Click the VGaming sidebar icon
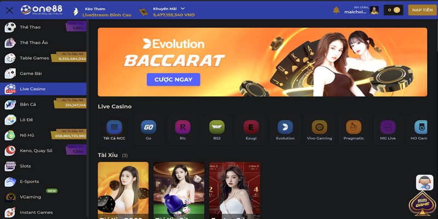The image size is (438, 219). [x=10, y=197]
